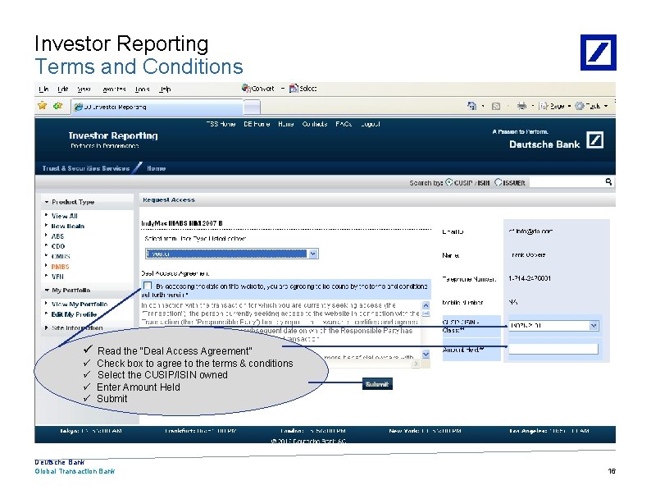This screenshot has width=651, height=490.
Task: Click the RSS feeds icon
Action: (x=496, y=107)
